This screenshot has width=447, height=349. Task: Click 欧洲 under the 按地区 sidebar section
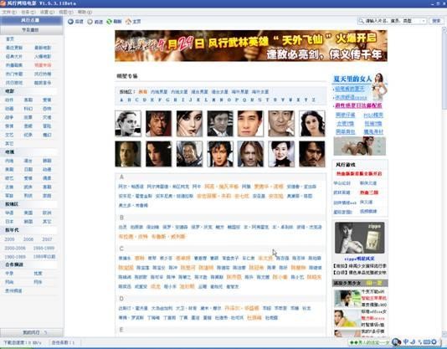coord(47,213)
